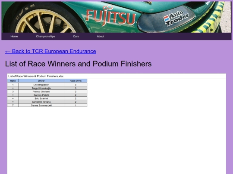Click the Race Wins column header
This screenshot has width=233, height=174.
click(76, 81)
